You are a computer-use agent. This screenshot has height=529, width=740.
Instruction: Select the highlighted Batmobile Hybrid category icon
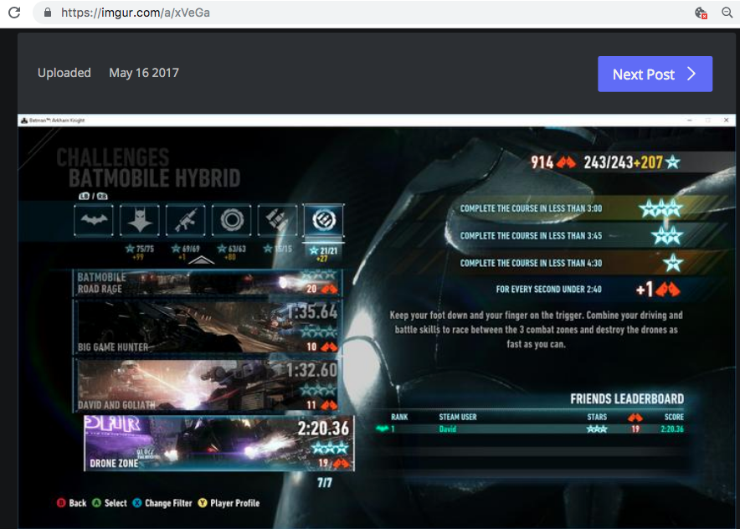point(324,220)
